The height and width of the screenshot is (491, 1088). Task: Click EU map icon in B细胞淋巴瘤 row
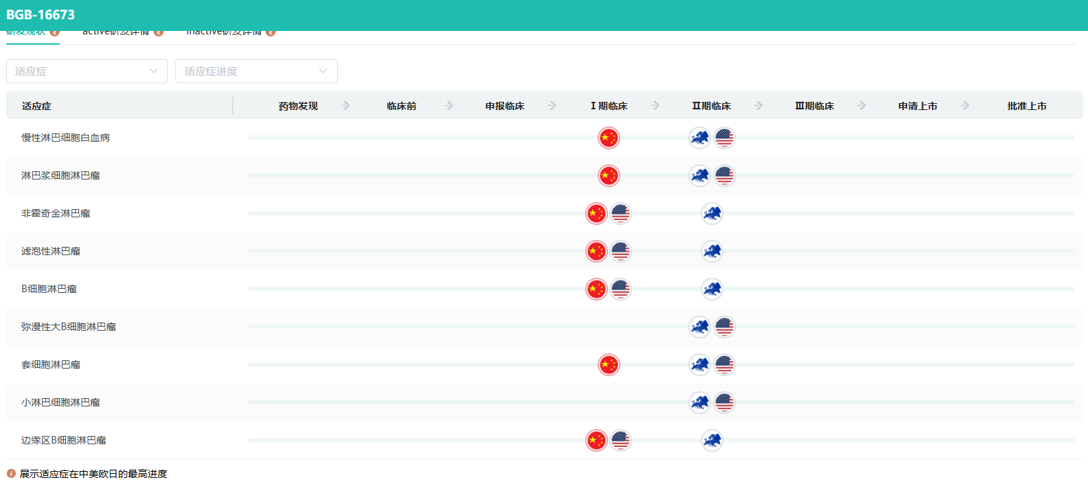click(x=712, y=289)
